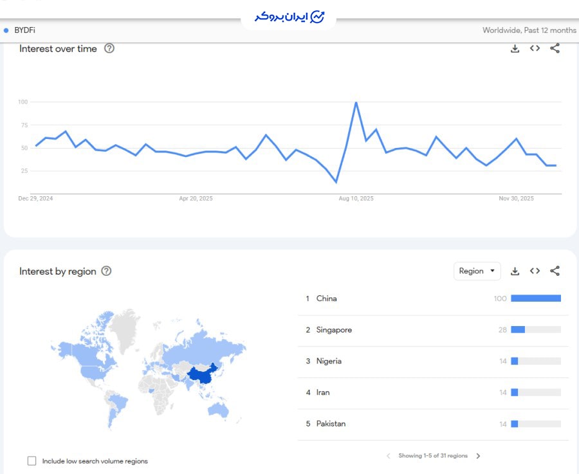579x474 pixels.
Task: Click the Interest over time heading
Action: click(x=58, y=49)
